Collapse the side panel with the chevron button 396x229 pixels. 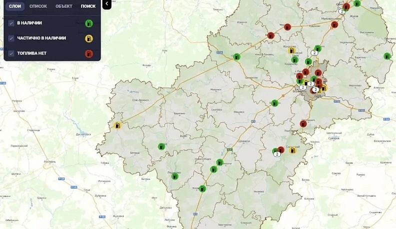coord(107,4)
